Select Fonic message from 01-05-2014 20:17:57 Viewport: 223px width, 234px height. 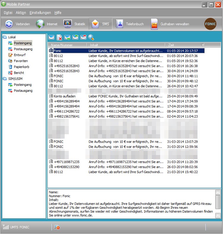[126, 51]
